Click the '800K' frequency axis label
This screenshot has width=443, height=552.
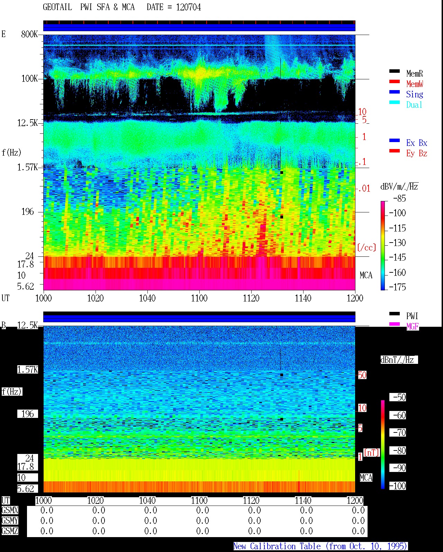(29, 34)
